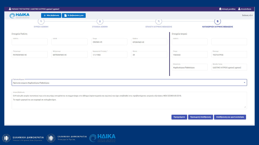Click the ΗΔΙΚΑ logo in the footer
This screenshot has height=145, width=259.
click(102, 138)
